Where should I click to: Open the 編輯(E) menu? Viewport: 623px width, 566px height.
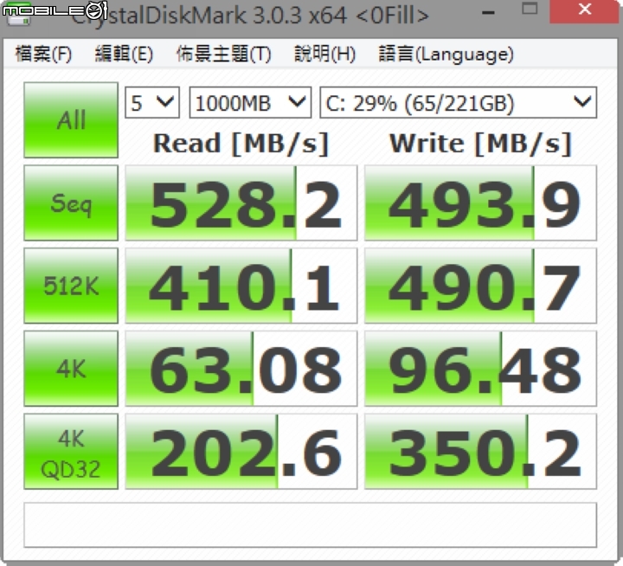(x=124, y=54)
